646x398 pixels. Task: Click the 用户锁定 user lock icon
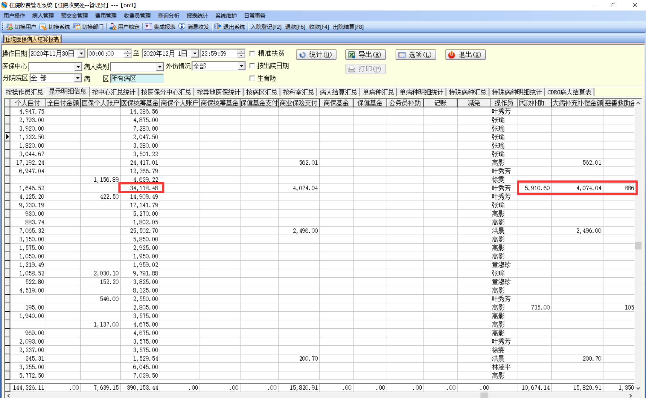[113, 27]
